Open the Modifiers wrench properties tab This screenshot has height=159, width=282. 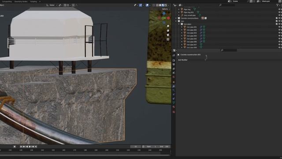click(x=174, y=87)
